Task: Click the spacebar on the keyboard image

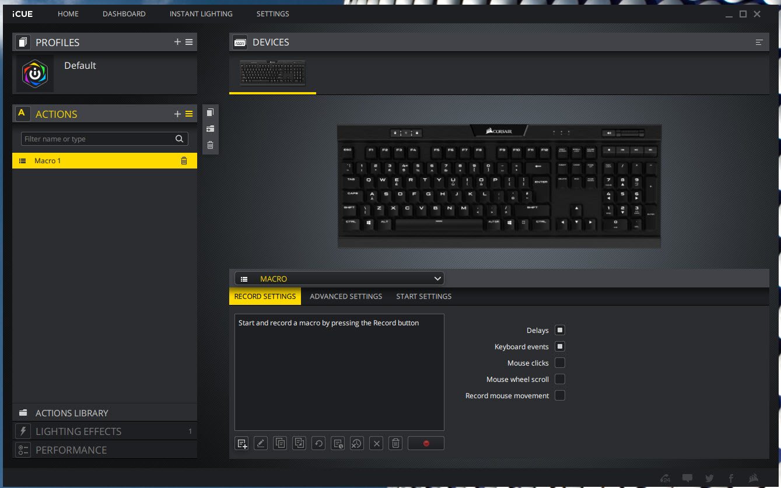Action: point(439,223)
